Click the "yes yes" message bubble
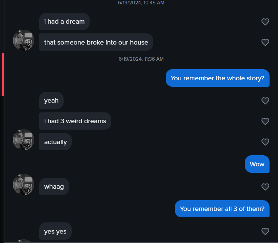This screenshot has width=278, height=243. pyautogui.click(x=55, y=231)
